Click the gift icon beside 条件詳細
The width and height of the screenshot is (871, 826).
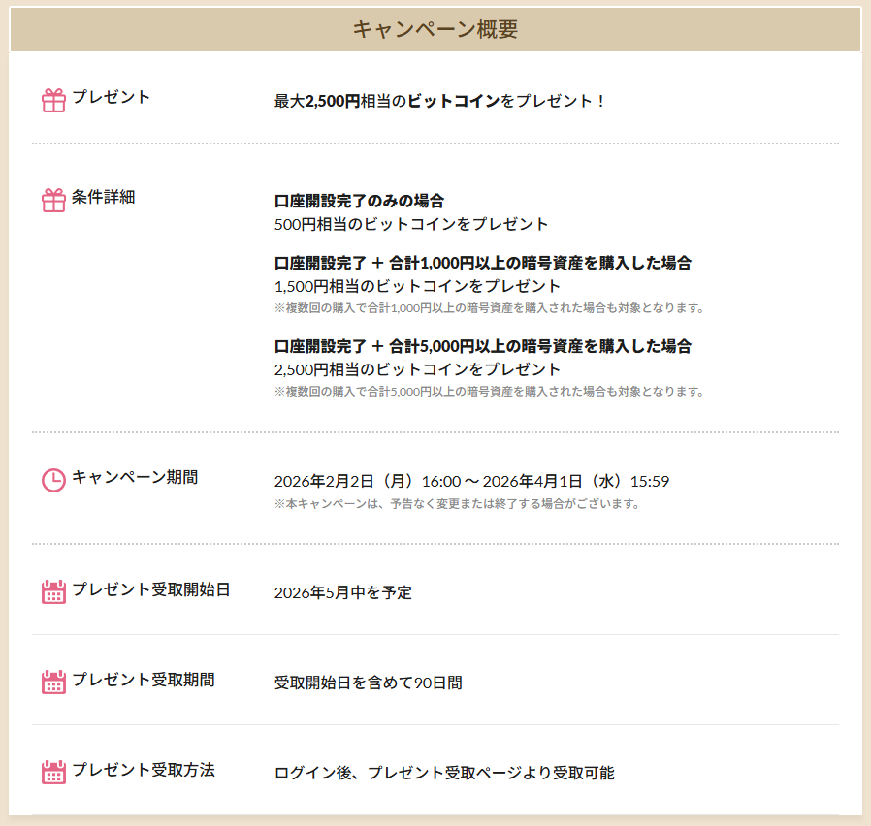[x=53, y=200]
